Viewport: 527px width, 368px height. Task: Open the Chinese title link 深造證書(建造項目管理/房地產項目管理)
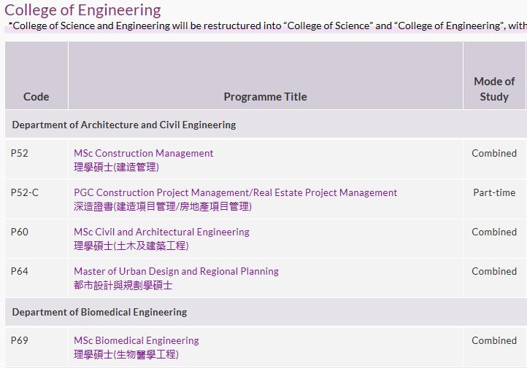pos(163,206)
